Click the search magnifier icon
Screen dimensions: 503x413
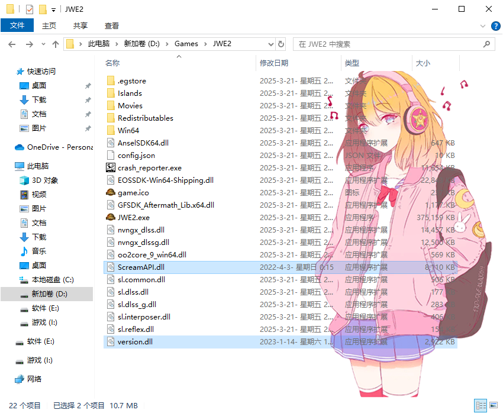pyautogui.click(x=486, y=44)
